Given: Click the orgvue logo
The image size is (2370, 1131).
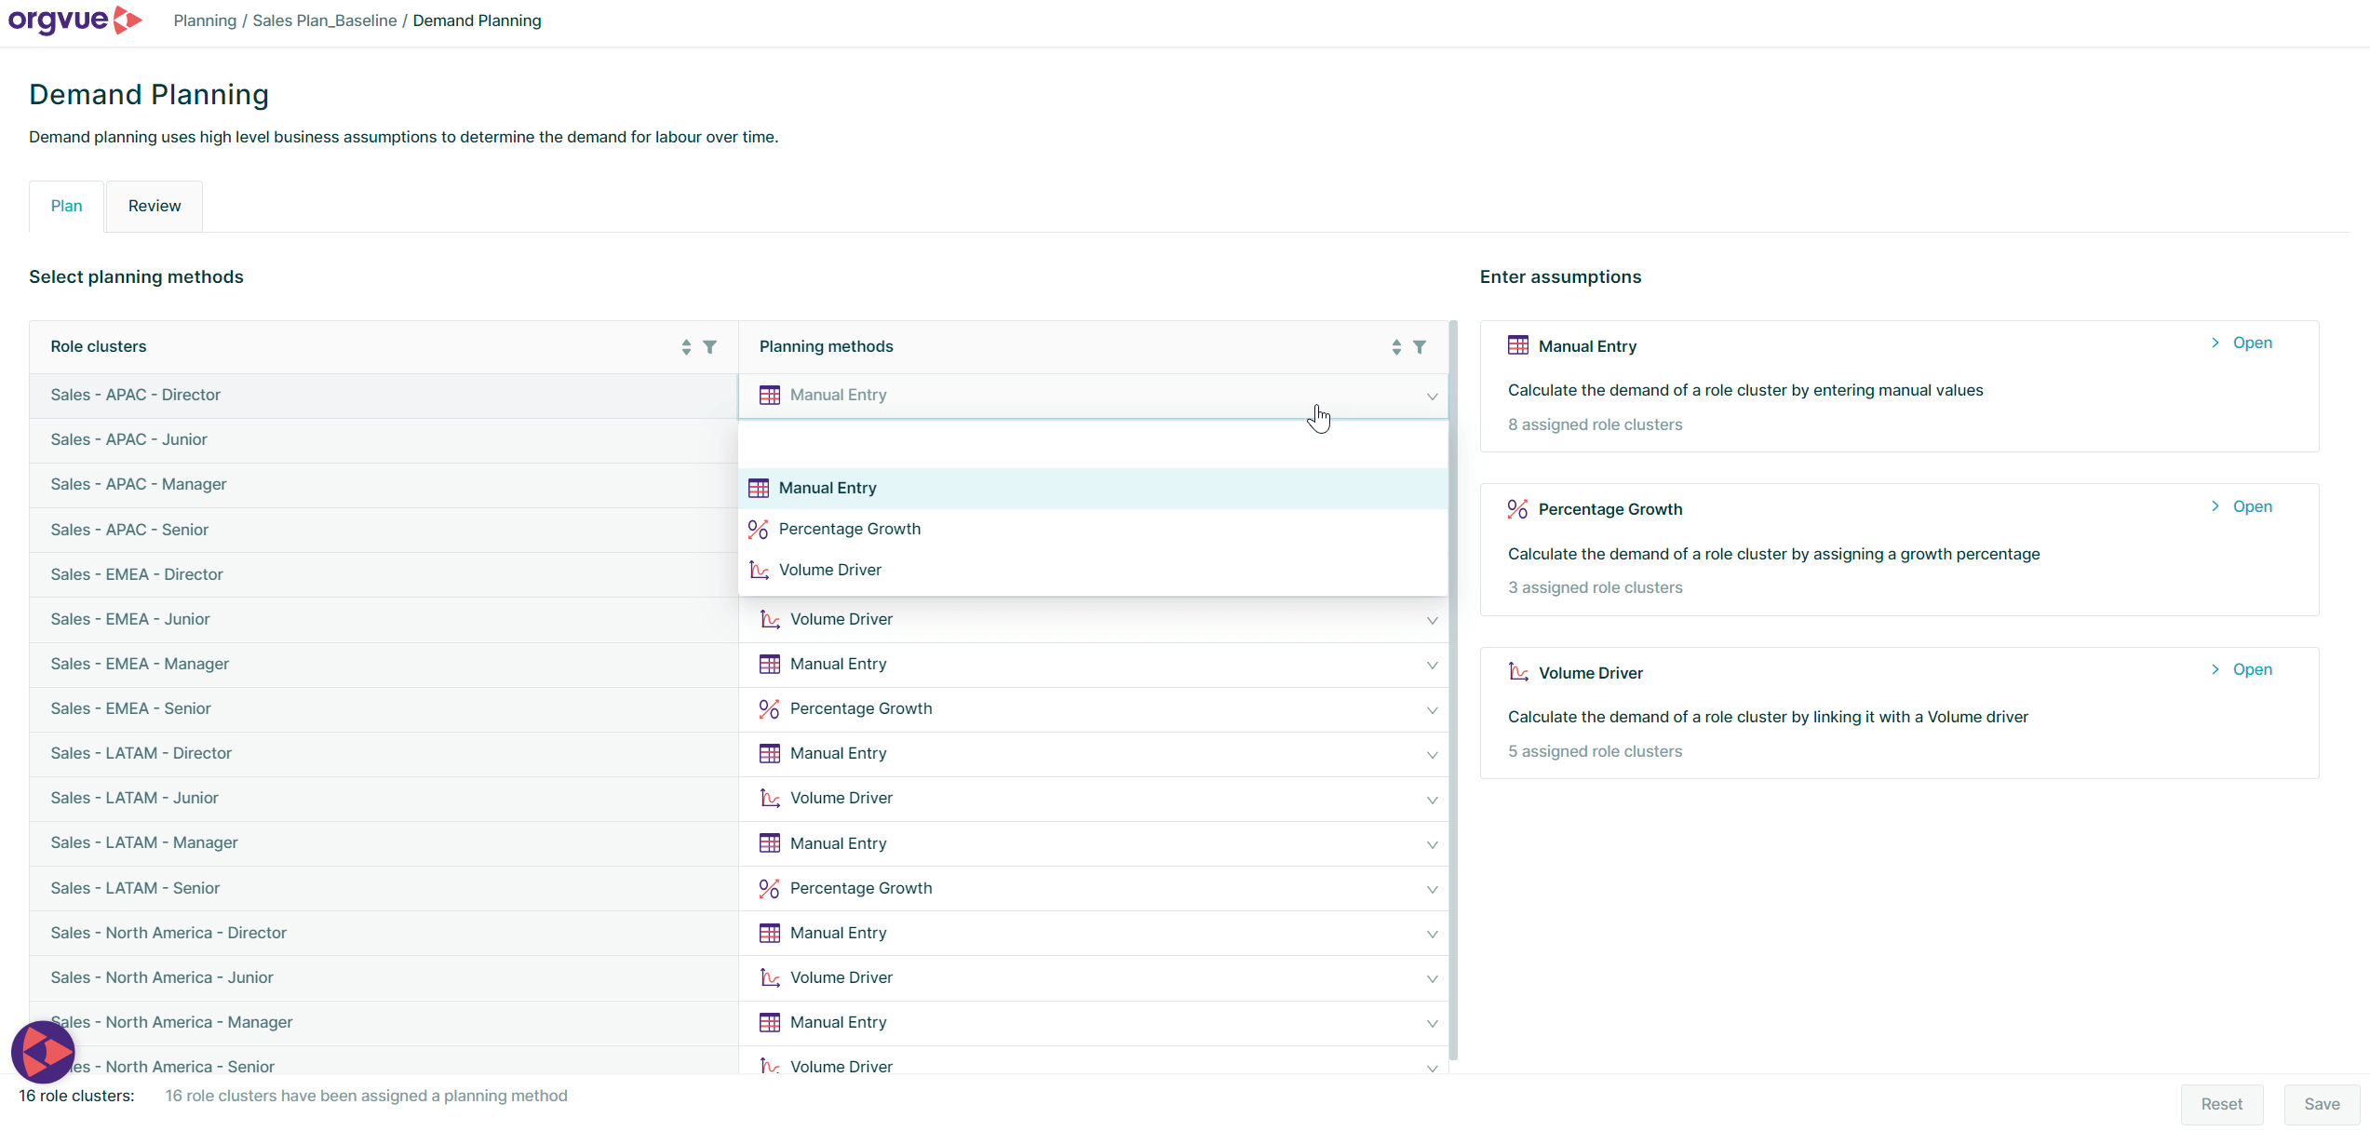Looking at the screenshot, I should point(74,20).
